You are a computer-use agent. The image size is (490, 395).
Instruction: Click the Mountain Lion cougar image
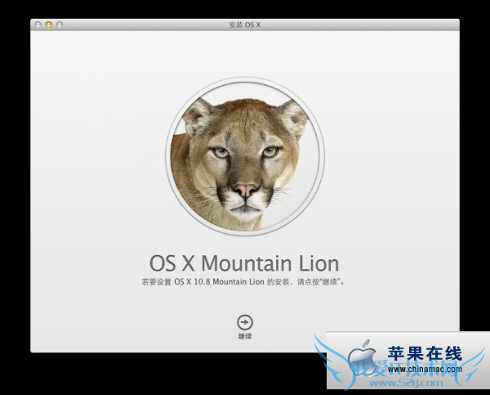(x=245, y=156)
